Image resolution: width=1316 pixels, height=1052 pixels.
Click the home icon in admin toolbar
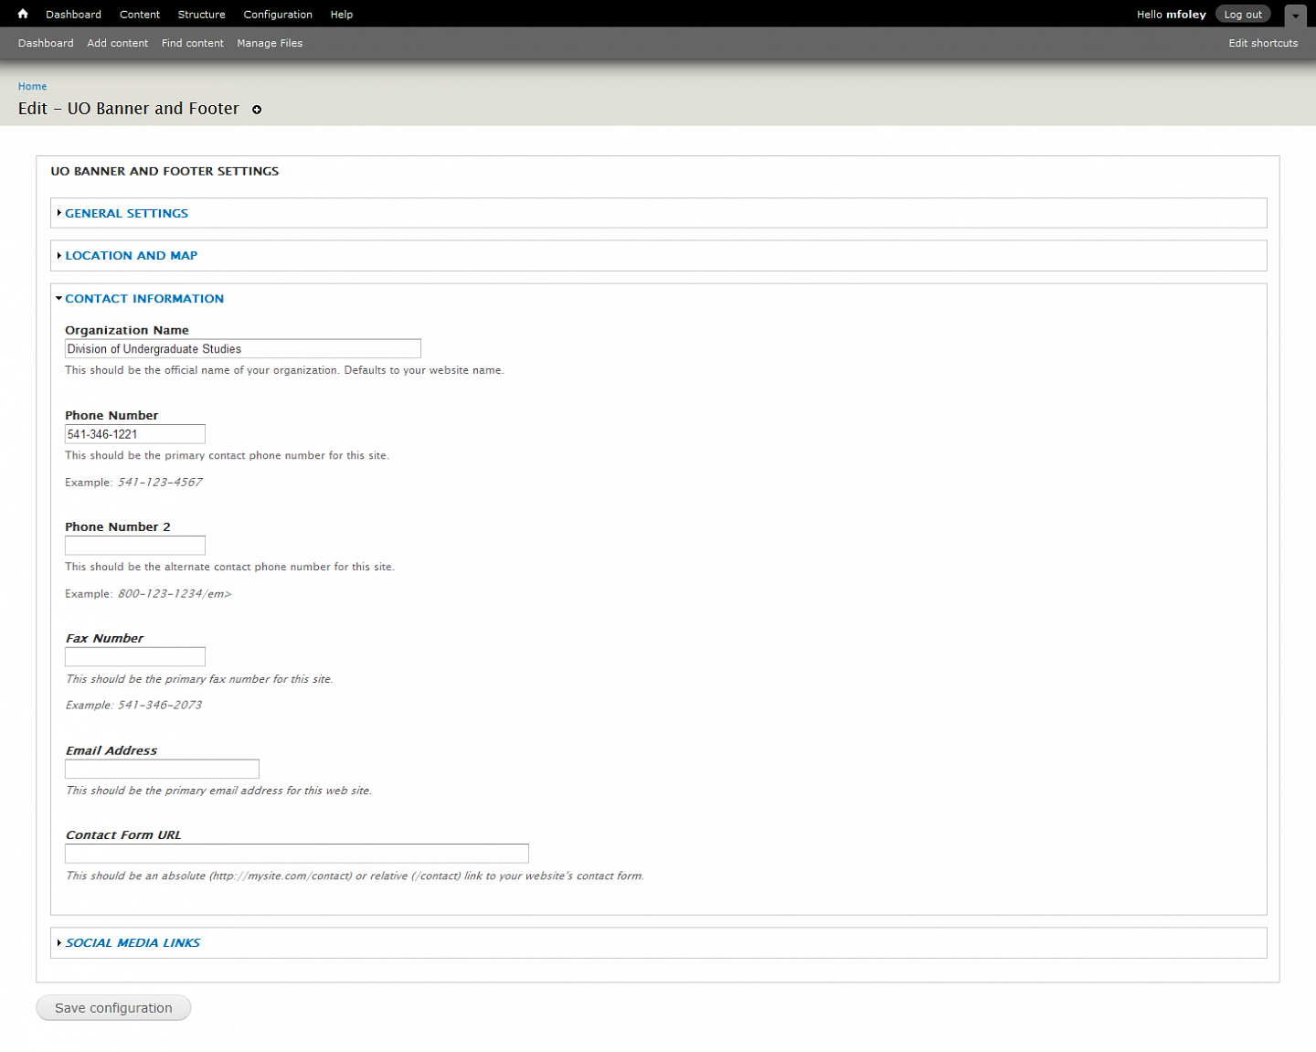23,14
